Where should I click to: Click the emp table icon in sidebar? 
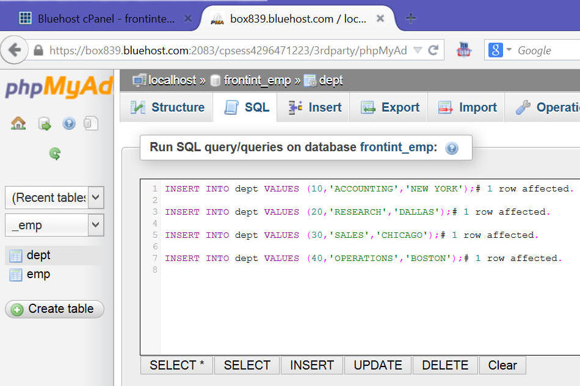pos(15,275)
